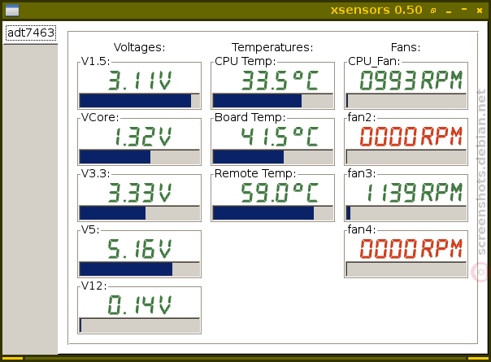Click the V12 voltage level bar
Viewport: 491px width, 362px height.
pyautogui.click(x=139, y=325)
